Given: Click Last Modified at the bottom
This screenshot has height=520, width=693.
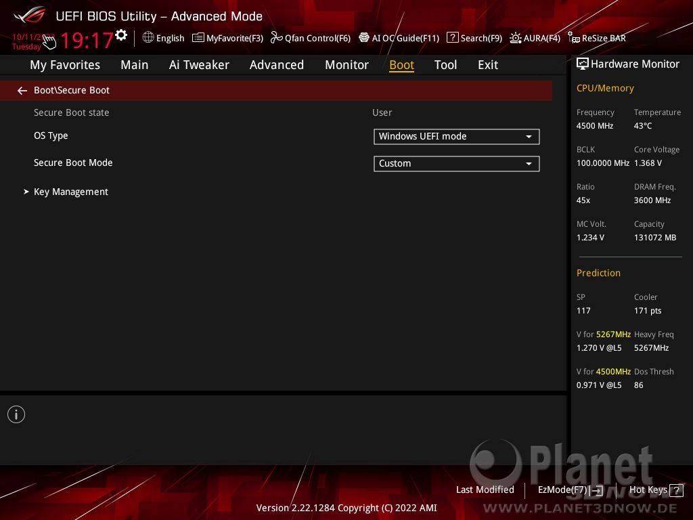Looking at the screenshot, I should coord(485,490).
